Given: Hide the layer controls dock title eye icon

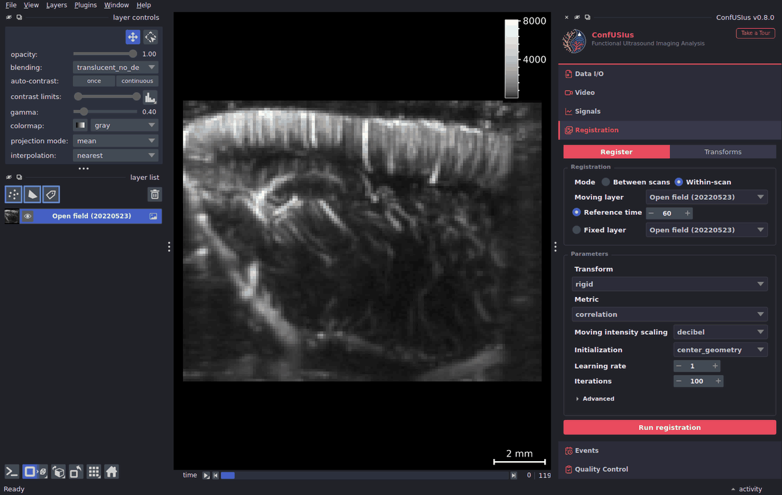Looking at the screenshot, I should pos(9,18).
